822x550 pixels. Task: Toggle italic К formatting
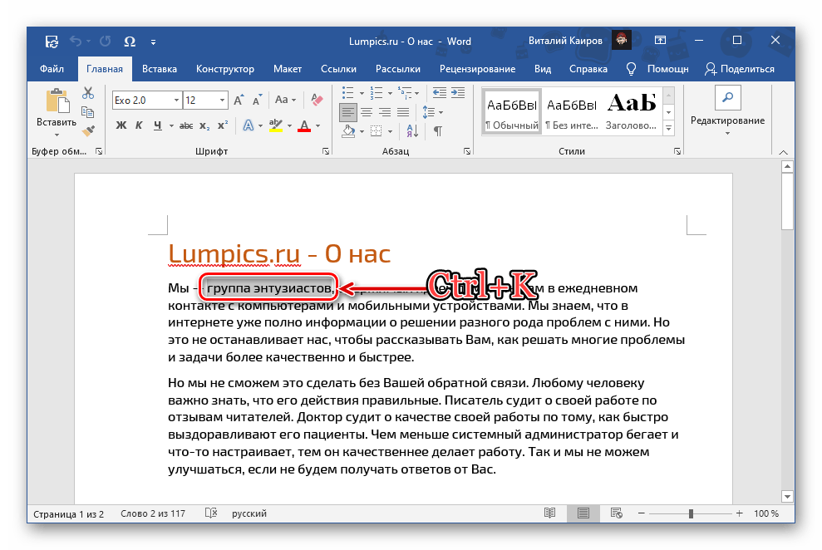pos(139,125)
